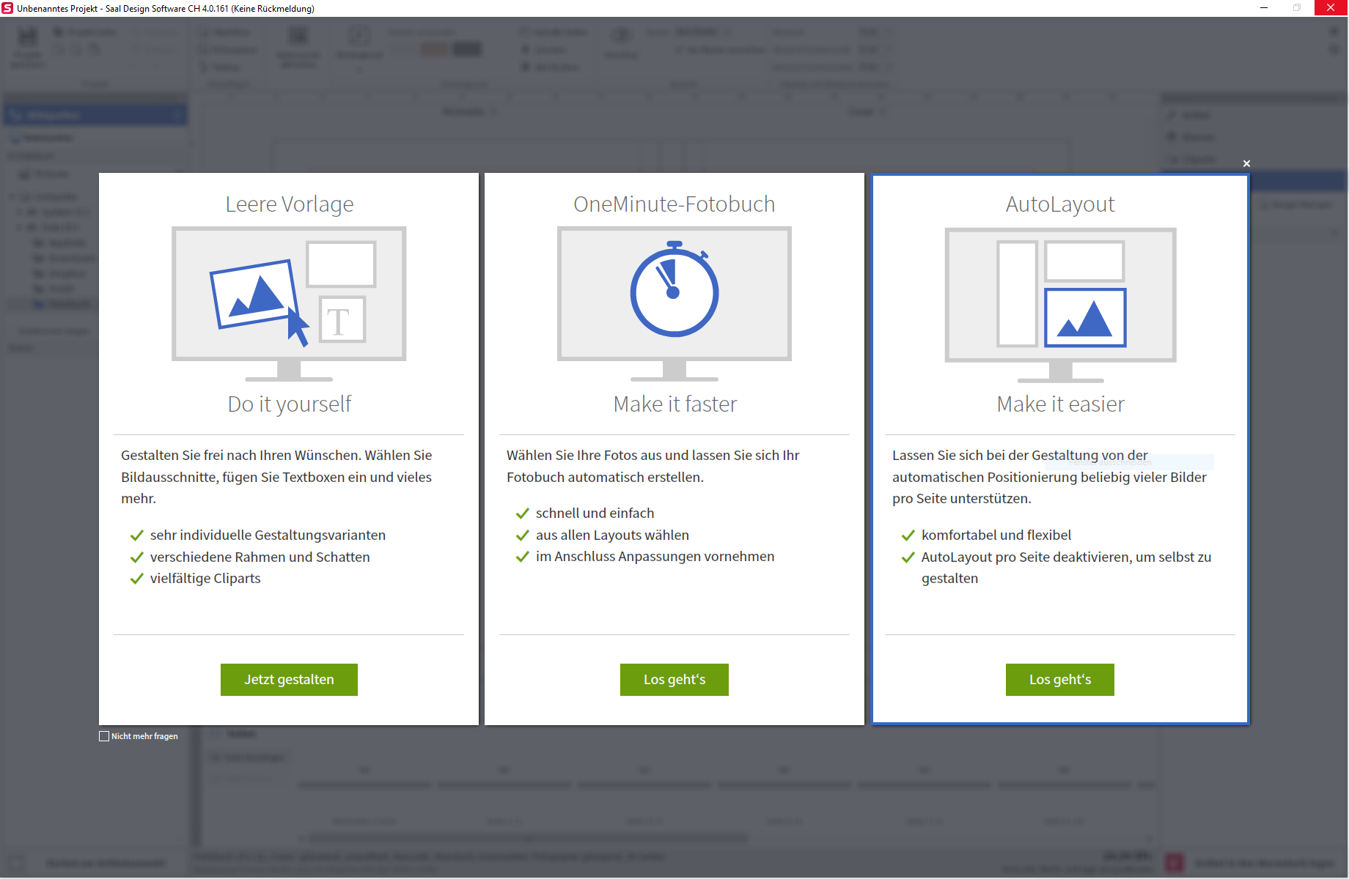Click the text sehr individuelle Gestaltungsvarianten

[268, 535]
